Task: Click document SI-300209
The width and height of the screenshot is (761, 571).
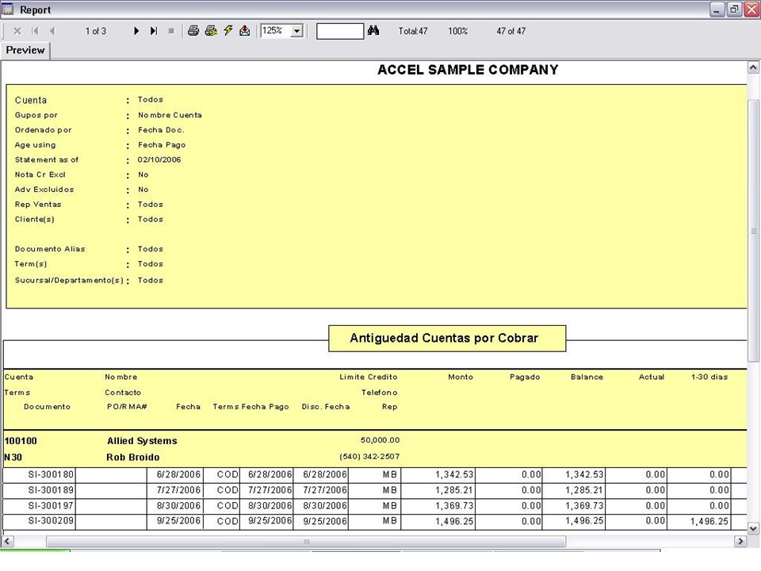Action: (x=51, y=520)
